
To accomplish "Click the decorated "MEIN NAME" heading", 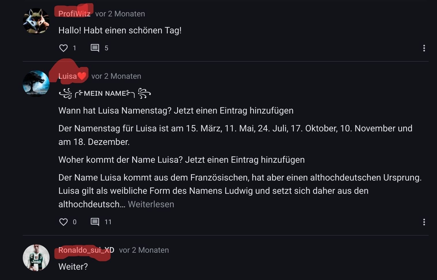I will tap(105, 93).
